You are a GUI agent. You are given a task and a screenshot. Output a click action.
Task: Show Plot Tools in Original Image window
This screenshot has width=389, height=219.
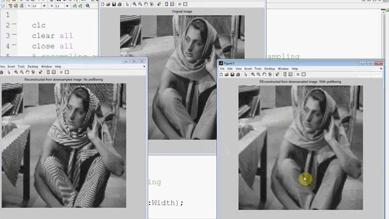[x=185, y=4]
